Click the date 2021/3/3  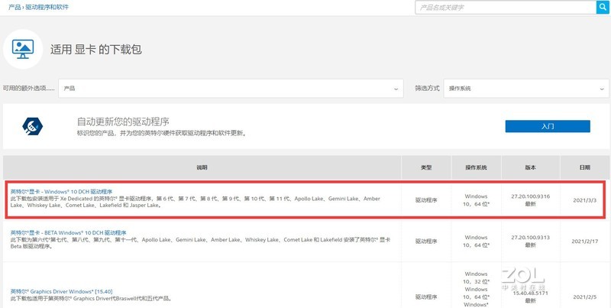pyautogui.click(x=584, y=200)
